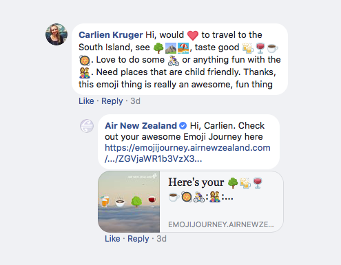Click the family emoji in Carlien's comment

tap(85, 73)
